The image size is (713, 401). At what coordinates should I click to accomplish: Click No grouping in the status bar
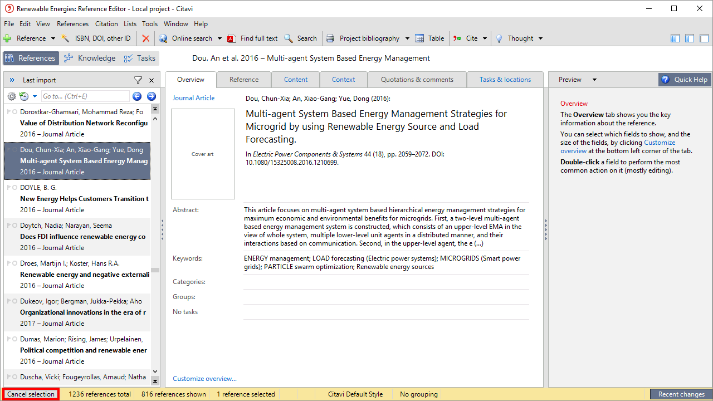pyautogui.click(x=419, y=394)
